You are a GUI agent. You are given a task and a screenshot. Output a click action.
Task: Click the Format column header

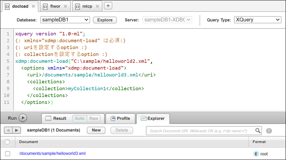click(x=259, y=142)
